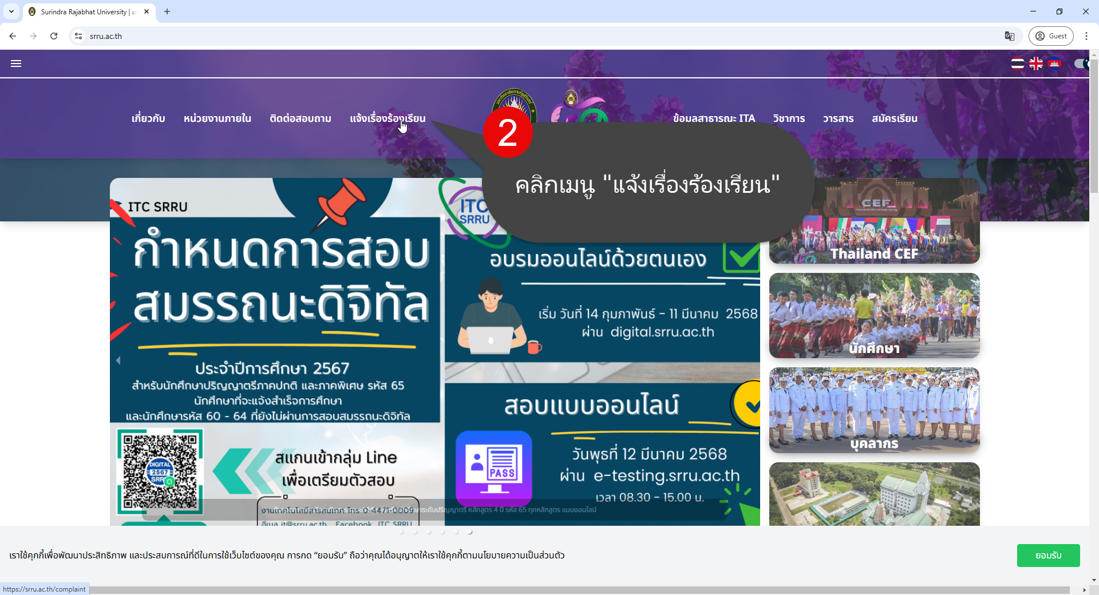Viewport: 1099px width, 595px height.
Task: Click the browser back arrow
Action: coord(13,36)
